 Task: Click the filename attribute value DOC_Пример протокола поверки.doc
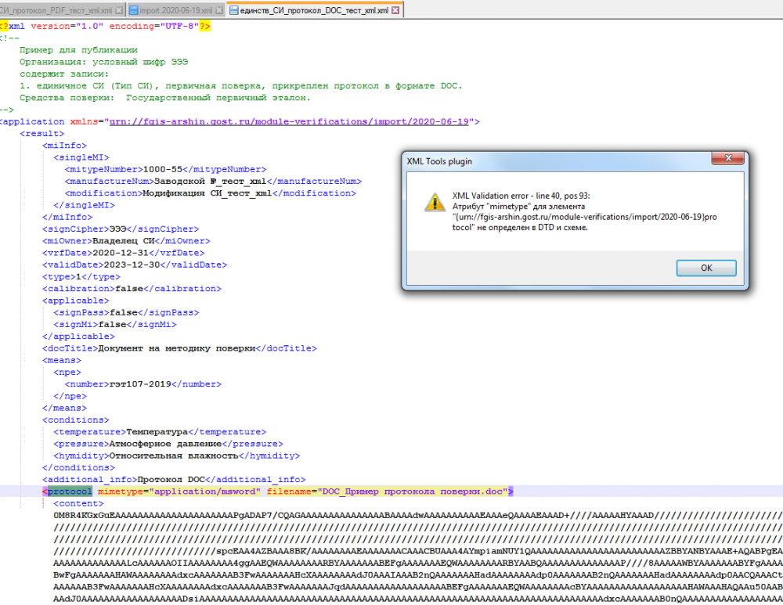click(x=412, y=492)
